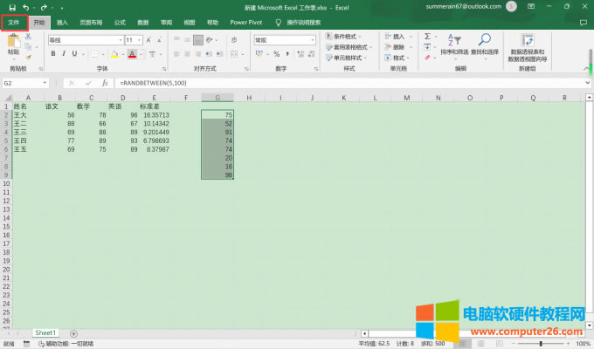
Task: Apply Italic formatting to selection
Action: (65, 53)
